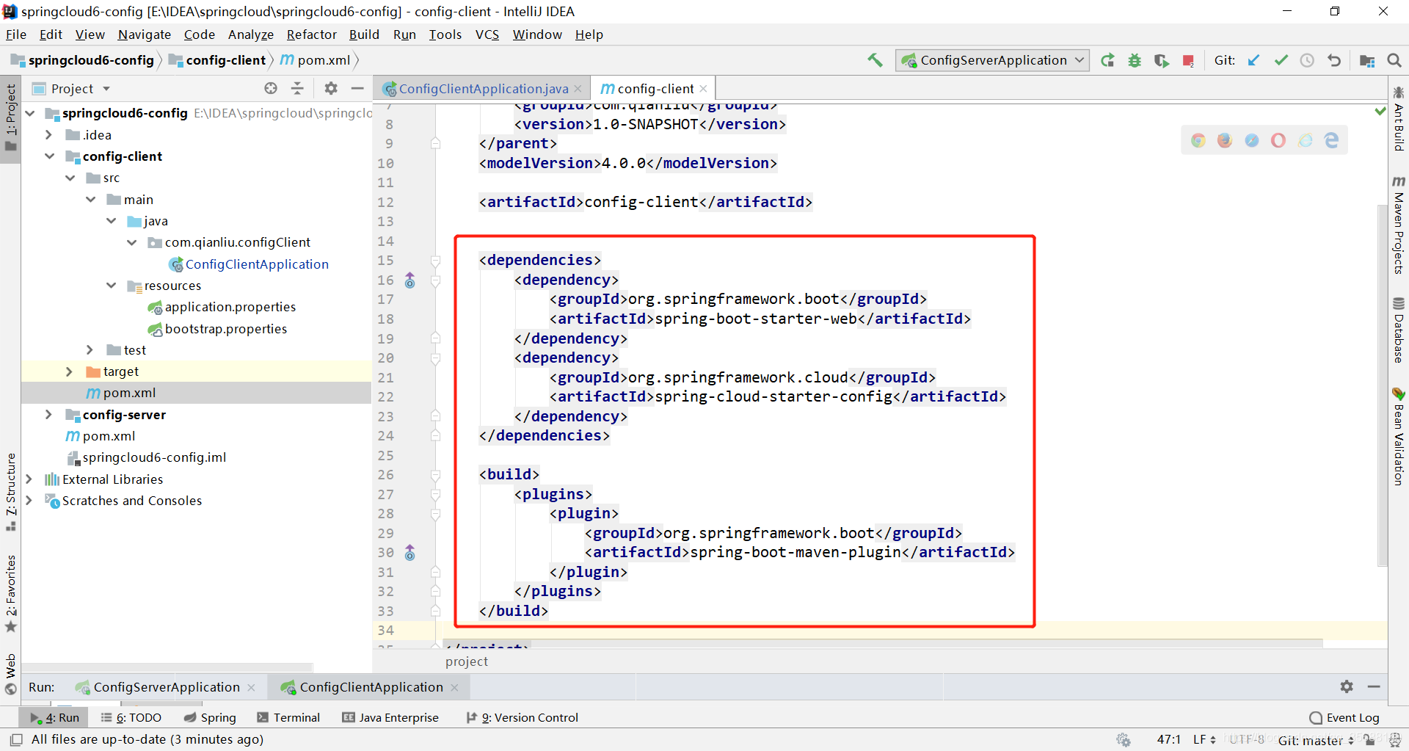Hide the Project panel with minus icon
This screenshot has height=751, width=1409.
(x=357, y=88)
